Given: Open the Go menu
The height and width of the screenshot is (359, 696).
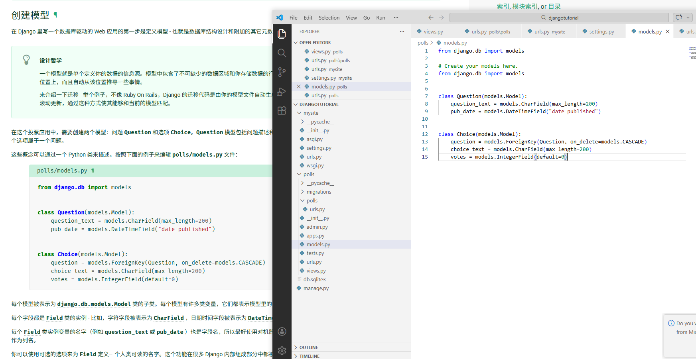Looking at the screenshot, I should pyautogui.click(x=367, y=18).
